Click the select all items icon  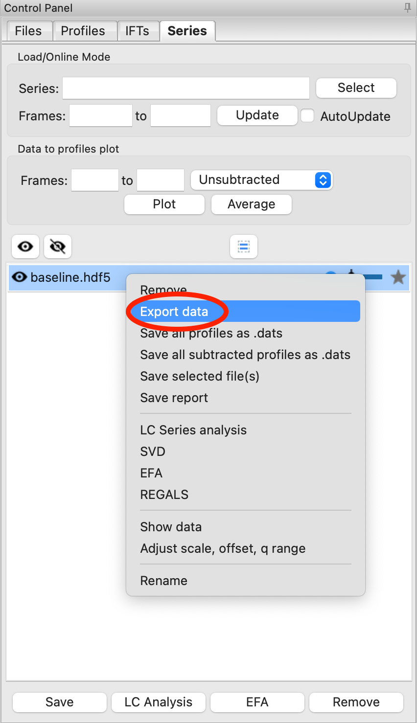point(244,246)
